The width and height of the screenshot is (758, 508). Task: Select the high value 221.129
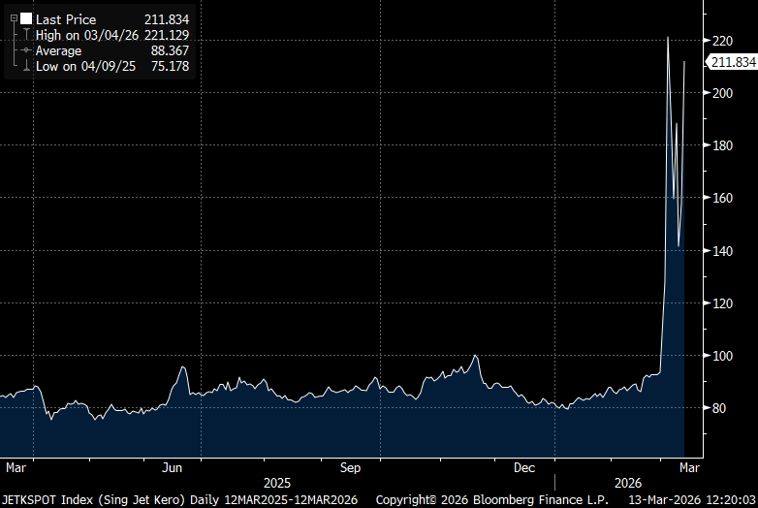pos(167,35)
